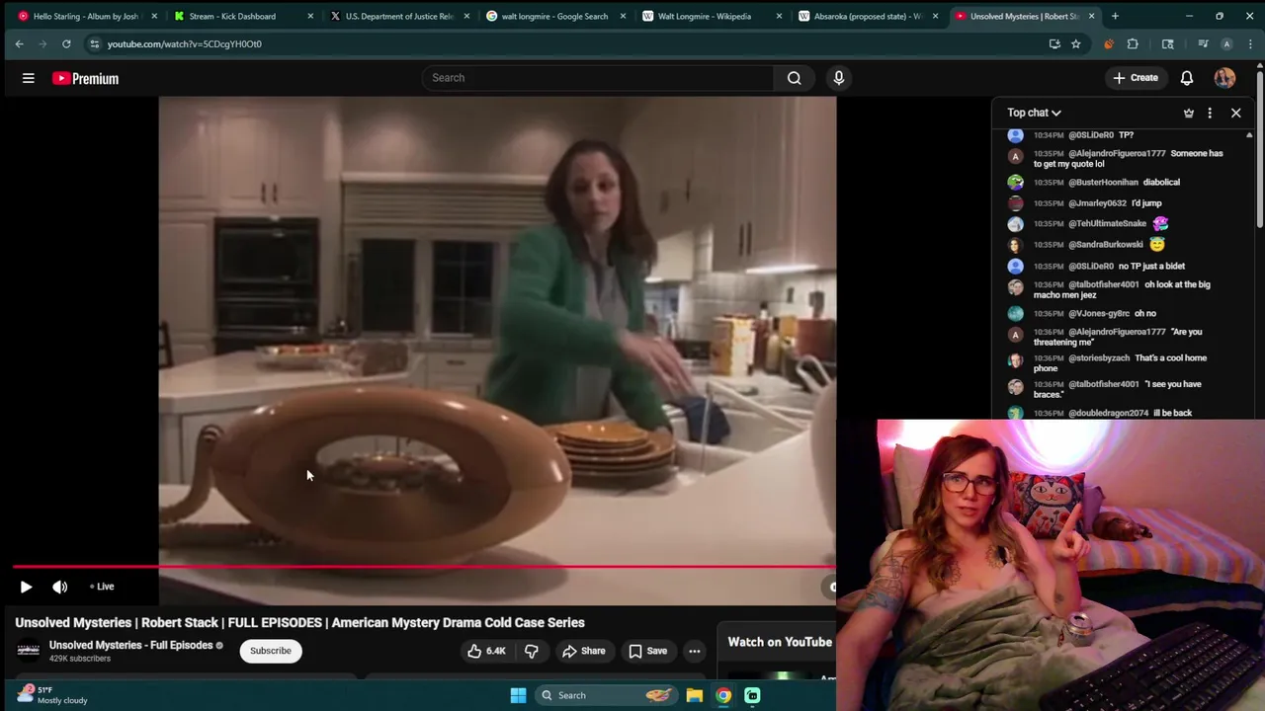
Task: Share the video
Action: [x=583, y=651]
